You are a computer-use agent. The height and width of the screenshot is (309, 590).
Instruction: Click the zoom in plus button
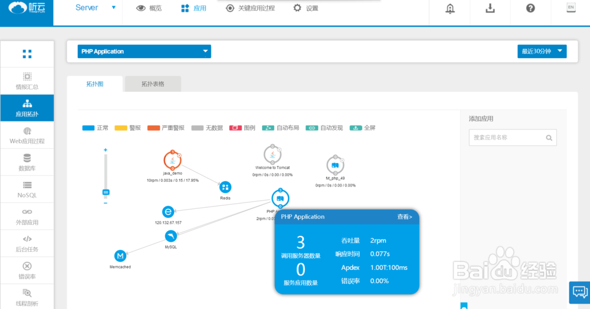pos(106,150)
